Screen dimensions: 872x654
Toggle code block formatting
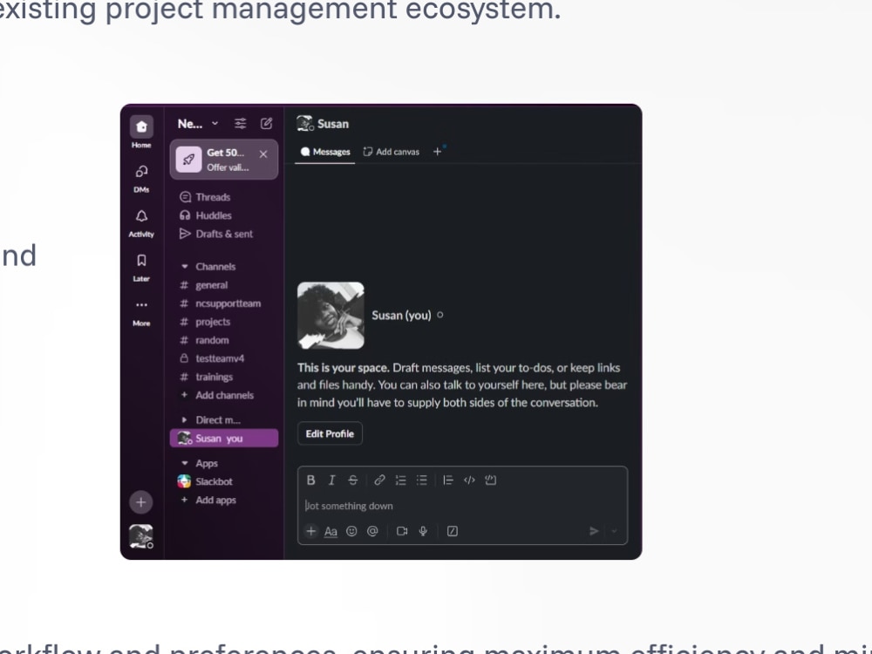(x=490, y=480)
